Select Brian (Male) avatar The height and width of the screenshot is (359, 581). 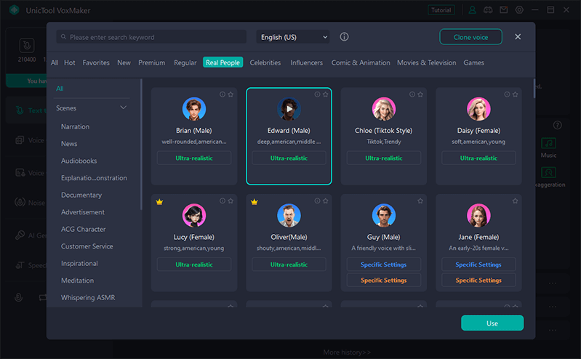[194, 109]
